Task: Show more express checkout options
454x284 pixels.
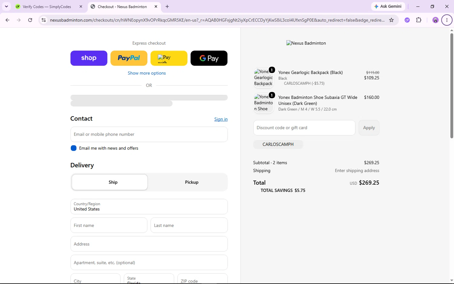Action: (x=147, y=73)
